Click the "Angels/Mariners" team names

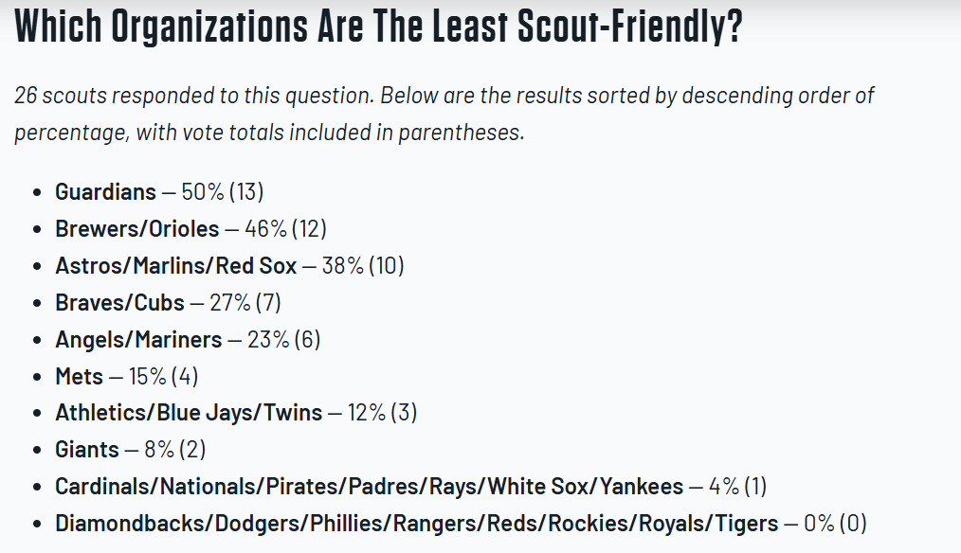(138, 340)
